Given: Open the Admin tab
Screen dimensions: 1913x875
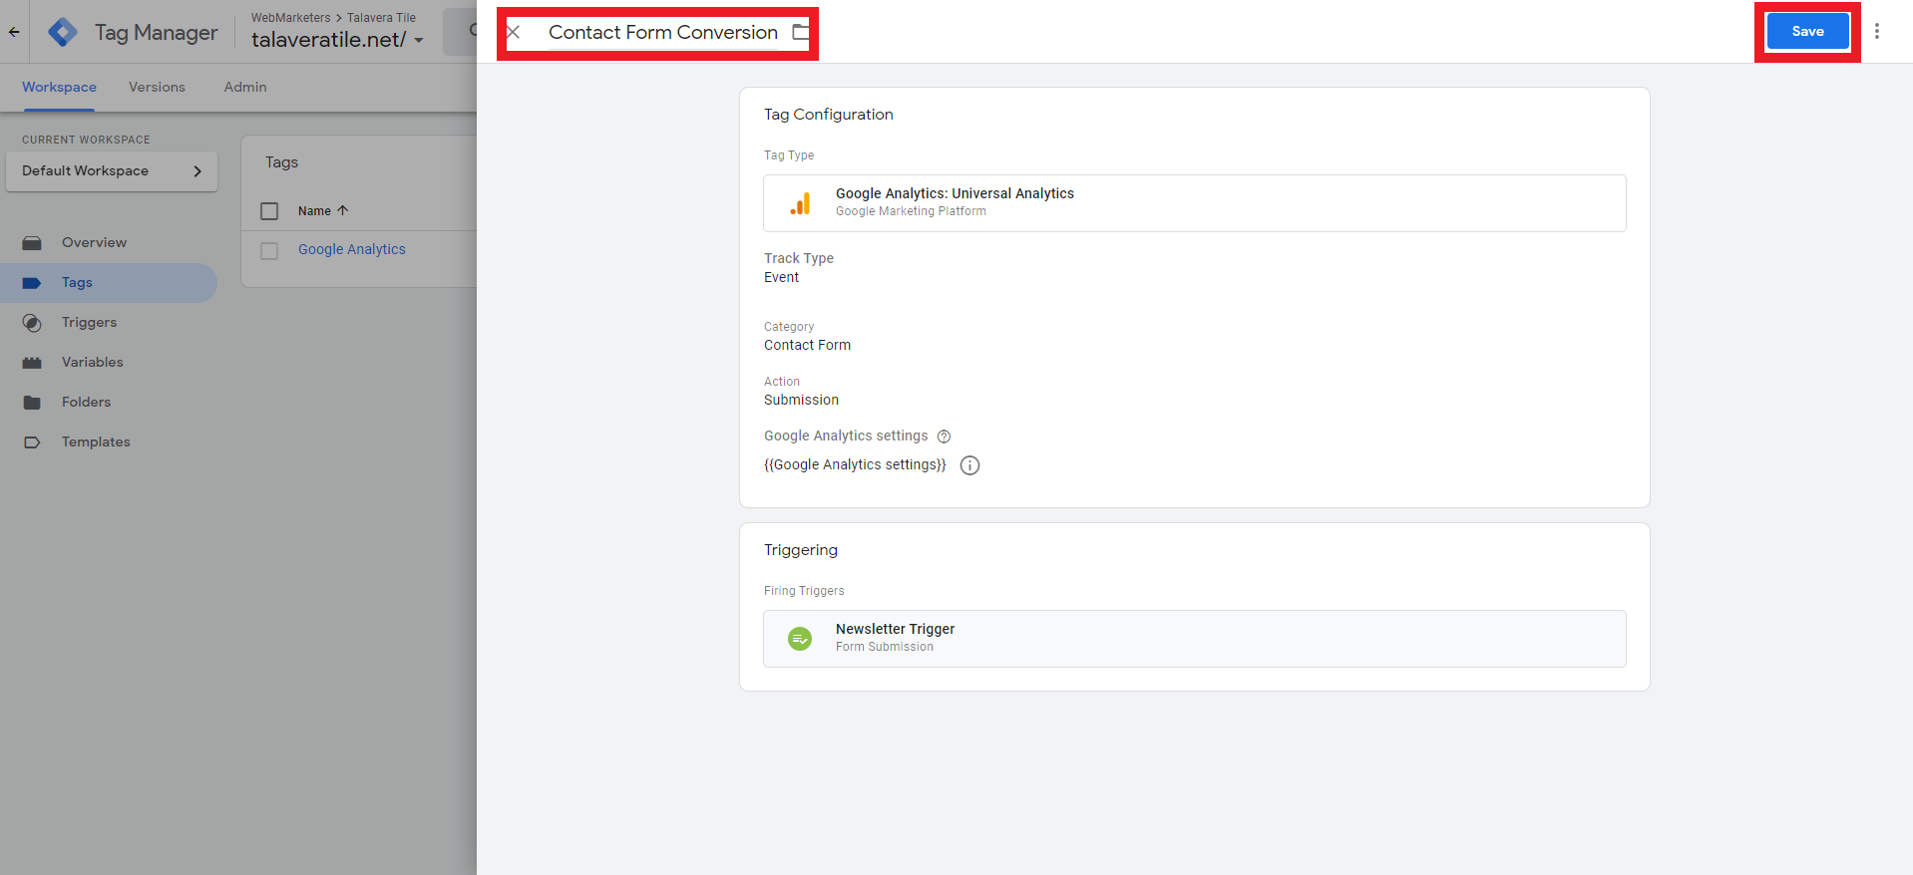Looking at the screenshot, I should [245, 88].
